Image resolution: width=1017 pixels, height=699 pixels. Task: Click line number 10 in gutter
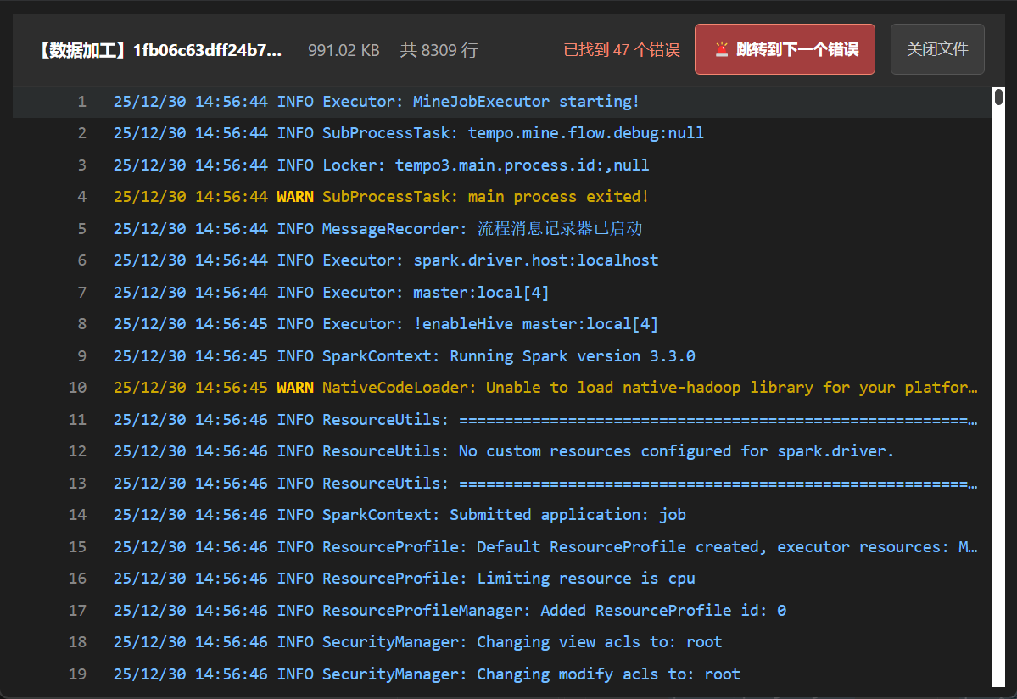[77, 388]
